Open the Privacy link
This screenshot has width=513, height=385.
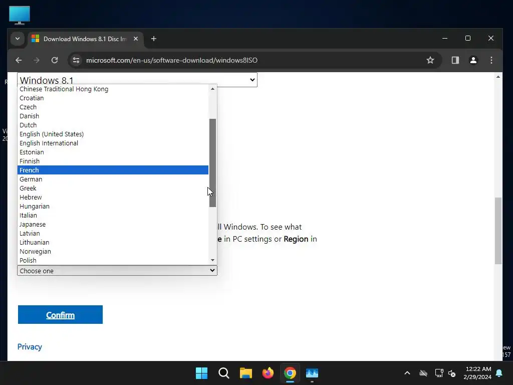tap(30, 347)
